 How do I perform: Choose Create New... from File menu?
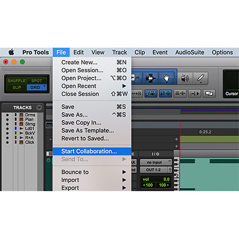[x=92, y=62]
